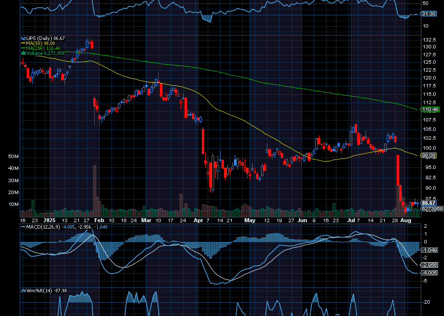444x316 pixels.
Task: Select the MA(50) 98.08 legend entry
Action: [x=40, y=43]
